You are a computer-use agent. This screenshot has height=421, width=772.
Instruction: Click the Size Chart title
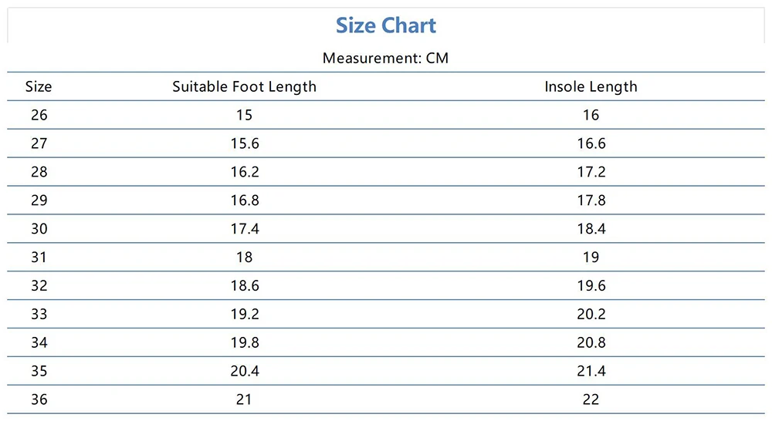(386, 25)
